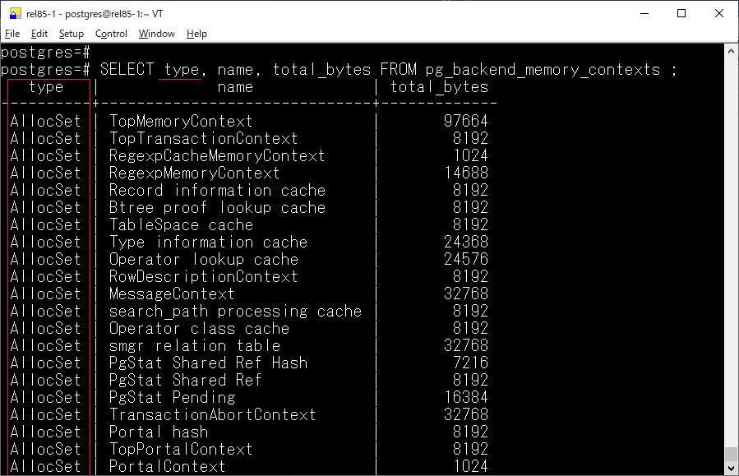The height and width of the screenshot is (476, 739).
Task: Click the 97664 total bytes value
Action: tap(465, 122)
